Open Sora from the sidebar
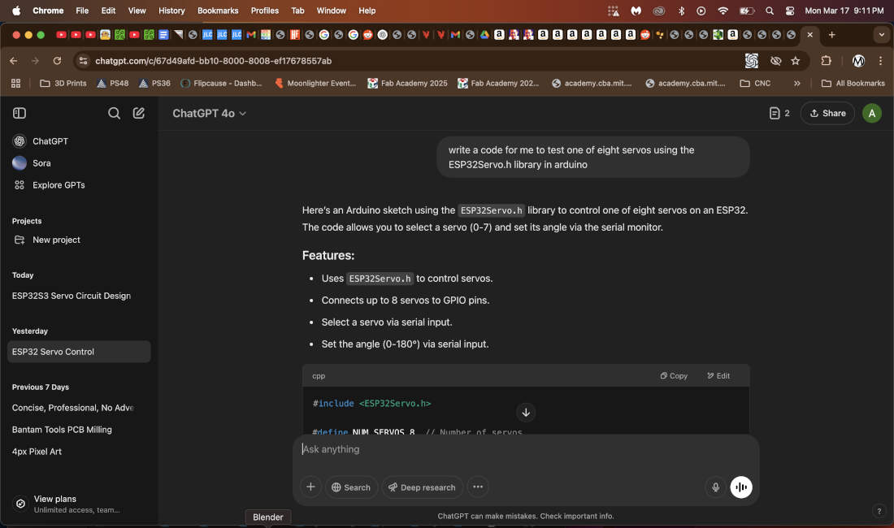This screenshot has width=894, height=528. coord(41,163)
